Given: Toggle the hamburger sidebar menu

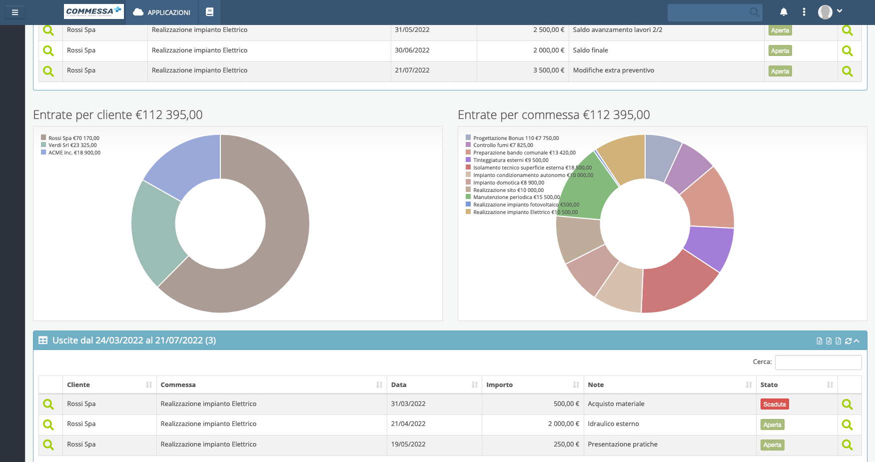Looking at the screenshot, I should [x=15, y=12].
